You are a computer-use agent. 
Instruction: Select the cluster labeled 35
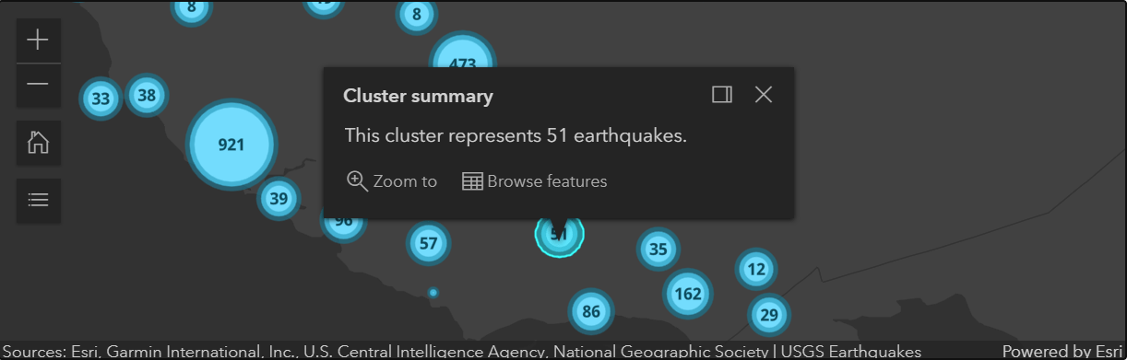[x=658, y=249]
